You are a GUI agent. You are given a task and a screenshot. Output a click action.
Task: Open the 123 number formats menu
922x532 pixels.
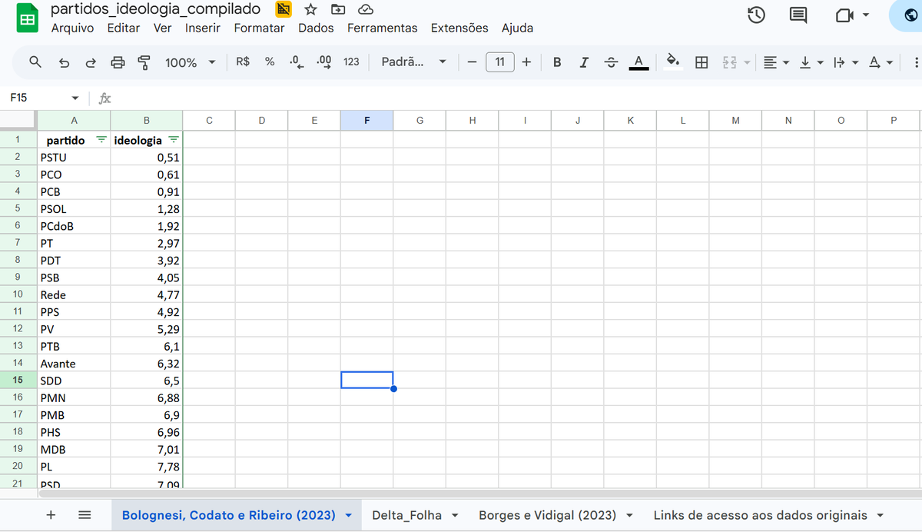tap(351, 62)
